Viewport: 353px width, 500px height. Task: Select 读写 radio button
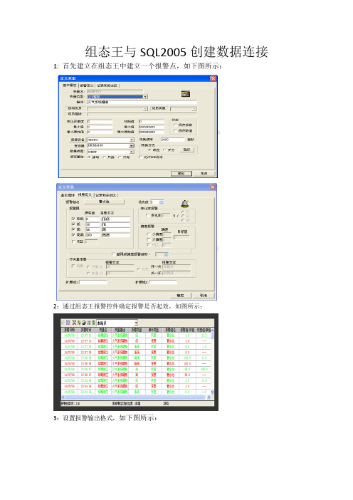89,157
